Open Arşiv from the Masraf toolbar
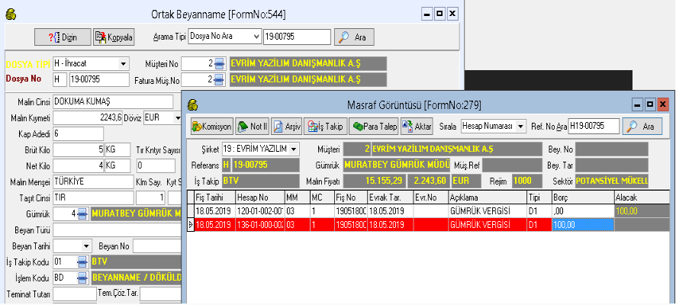This screenshot has height=305, width=676. pyautogui.click(x=286, y=127)
